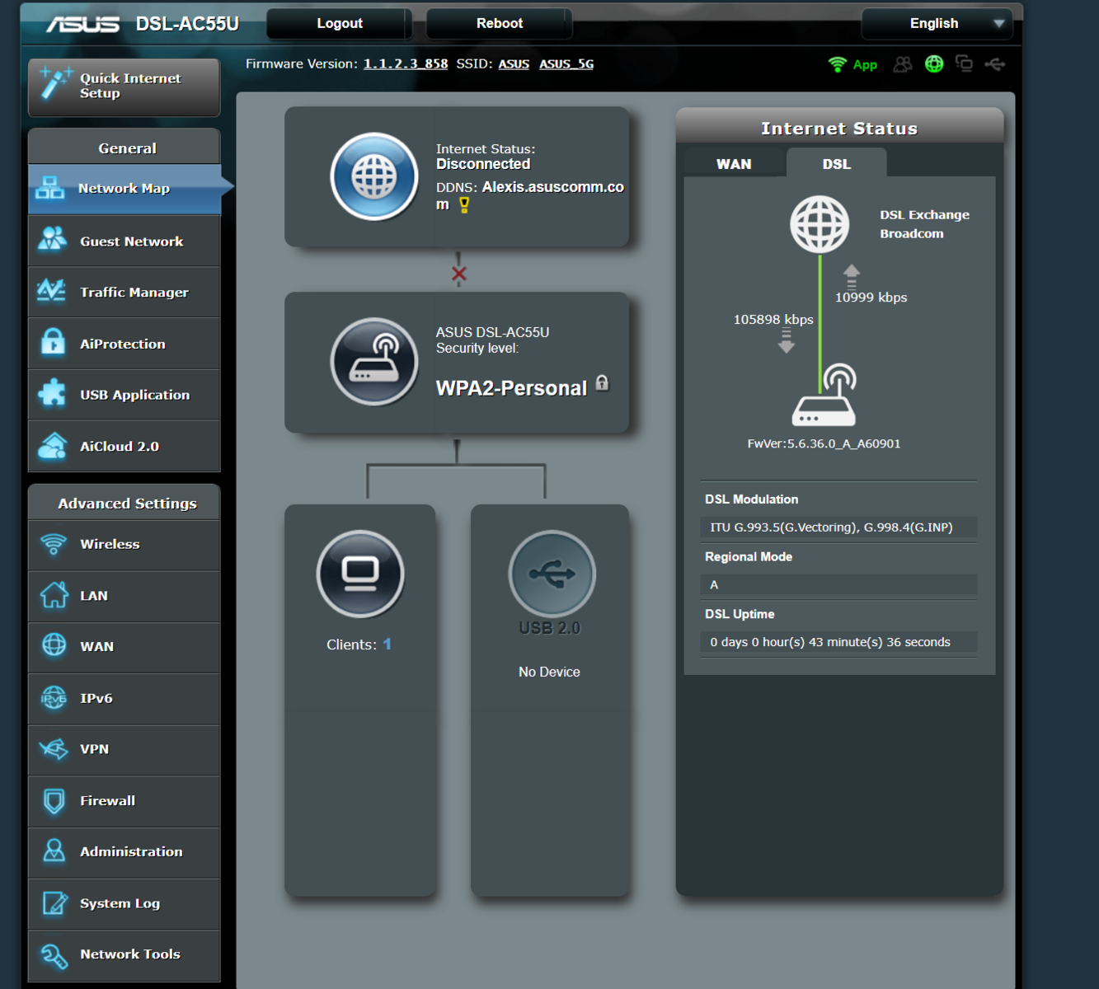Click the client devices status icon
This screenshot has height=989, width=1099.
(x=964, y=63)
